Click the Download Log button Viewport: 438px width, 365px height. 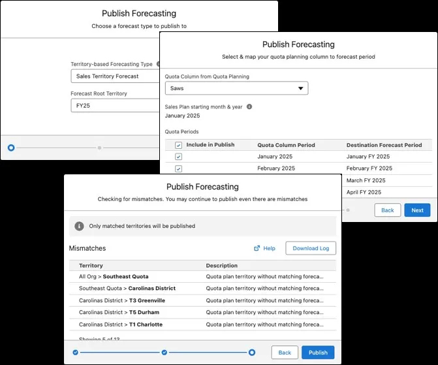(x=311, y=248)
